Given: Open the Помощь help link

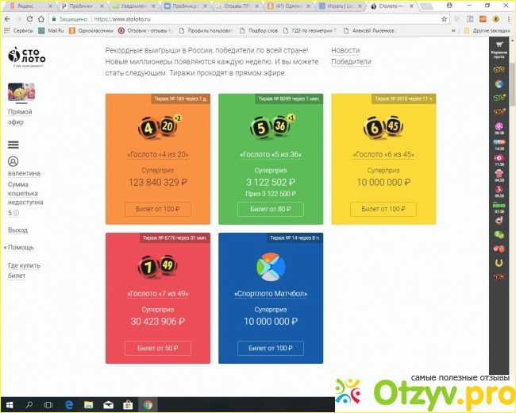Looking at the screenshot, I should (x=21, y=247).
